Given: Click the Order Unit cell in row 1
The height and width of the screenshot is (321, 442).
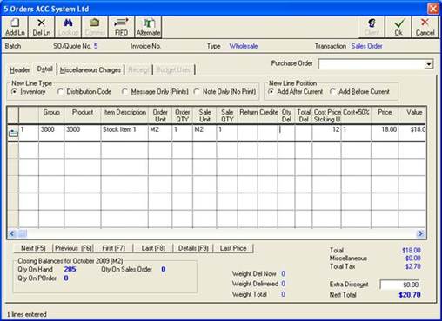Looking at the screenshot, I should [x=160, y=133].
